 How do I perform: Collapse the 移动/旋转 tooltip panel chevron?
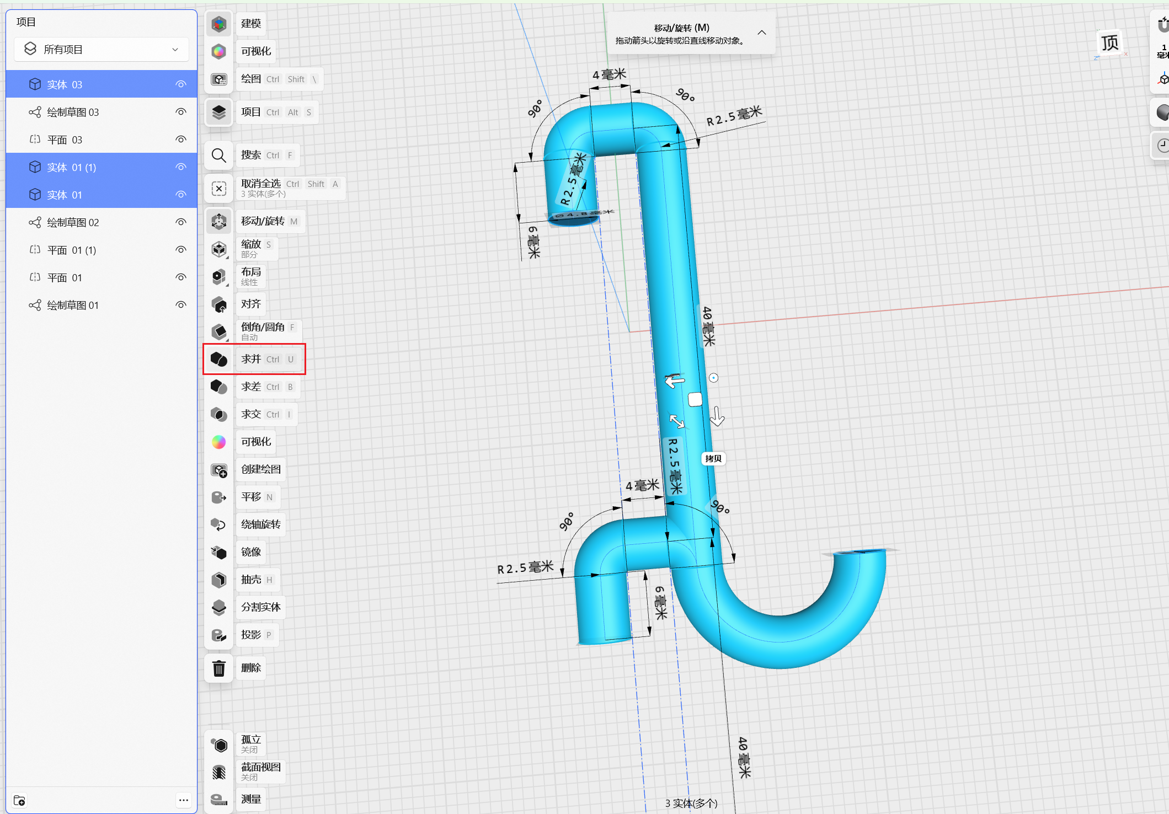point(761,33)
